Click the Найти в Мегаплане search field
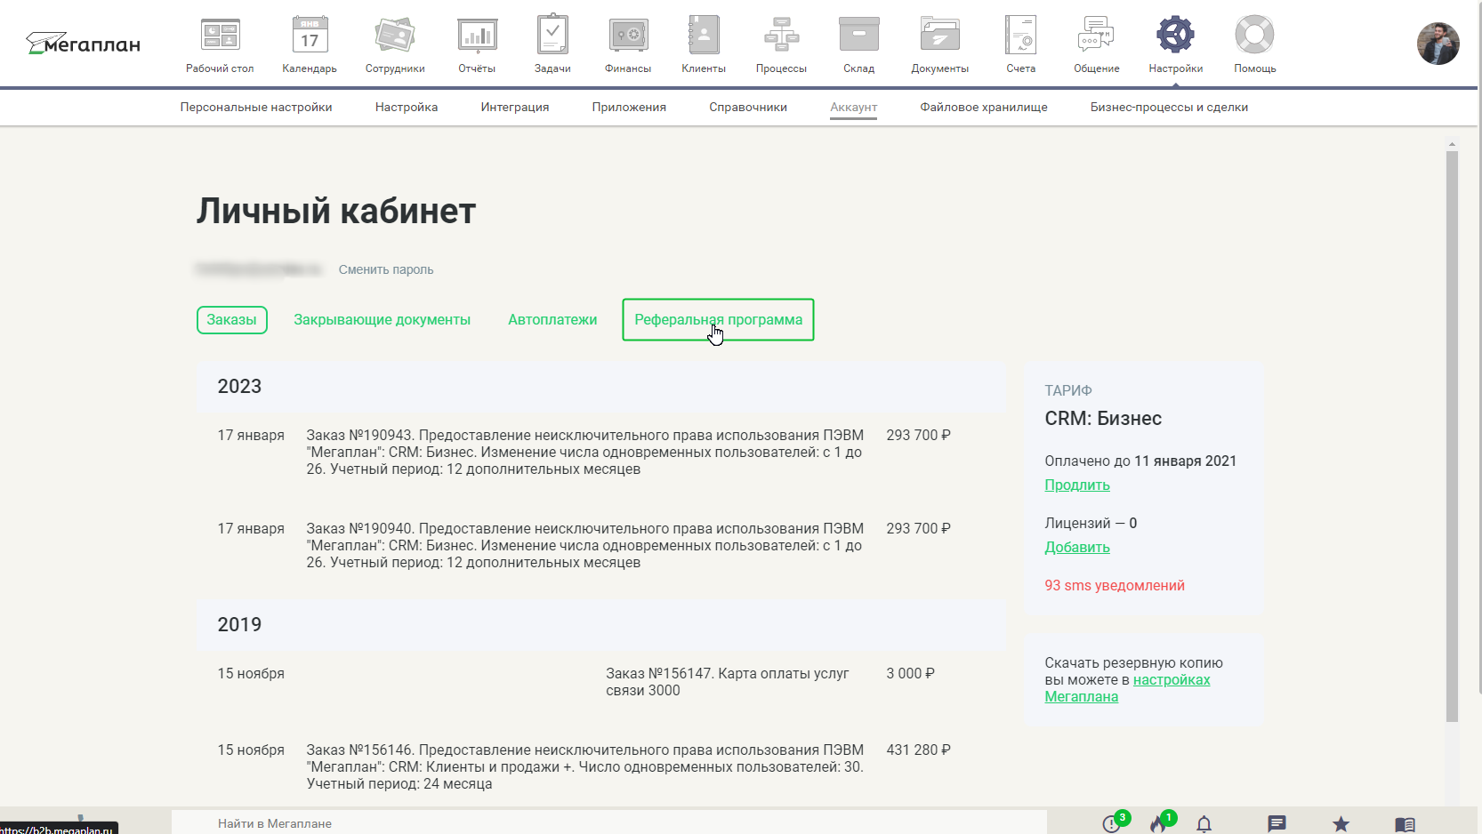1482x834 pixels. coord(608,823)
